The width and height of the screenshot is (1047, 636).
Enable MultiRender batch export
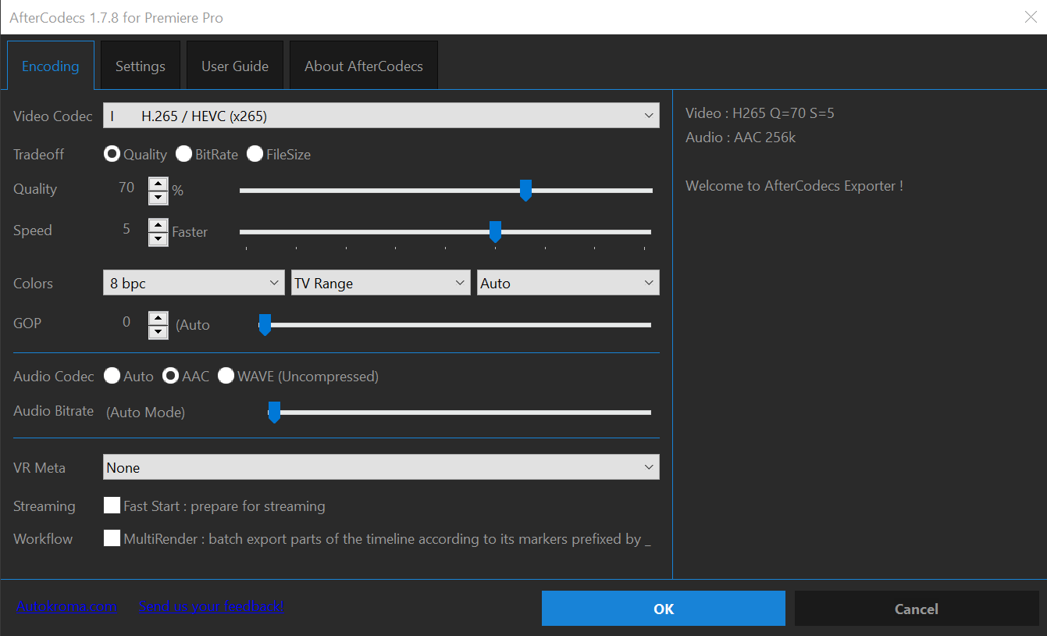pos(112,538)
